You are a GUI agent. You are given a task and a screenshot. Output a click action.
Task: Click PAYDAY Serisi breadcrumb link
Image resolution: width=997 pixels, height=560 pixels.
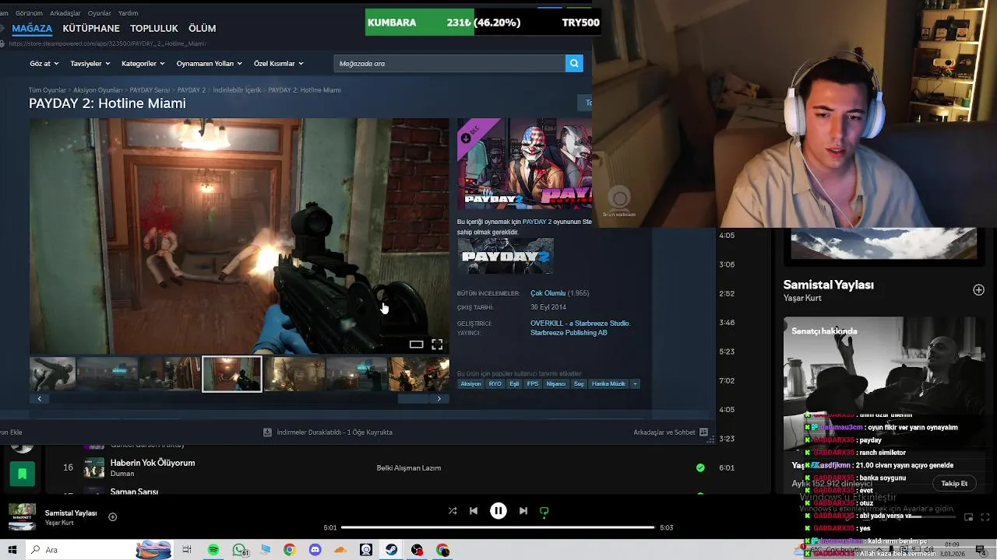150,90
